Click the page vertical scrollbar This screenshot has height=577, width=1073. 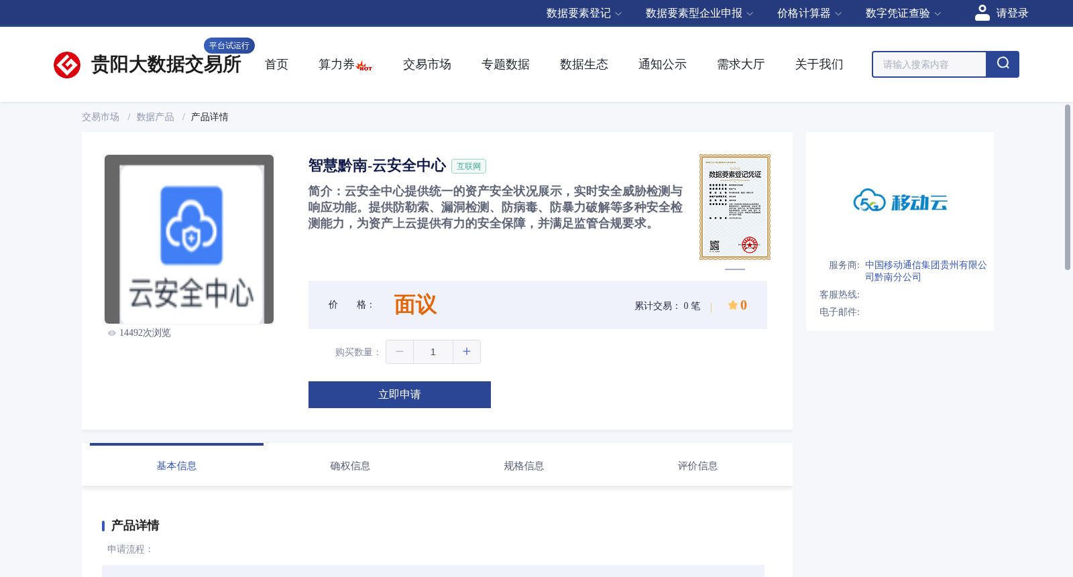click(x=1068, y=188)
